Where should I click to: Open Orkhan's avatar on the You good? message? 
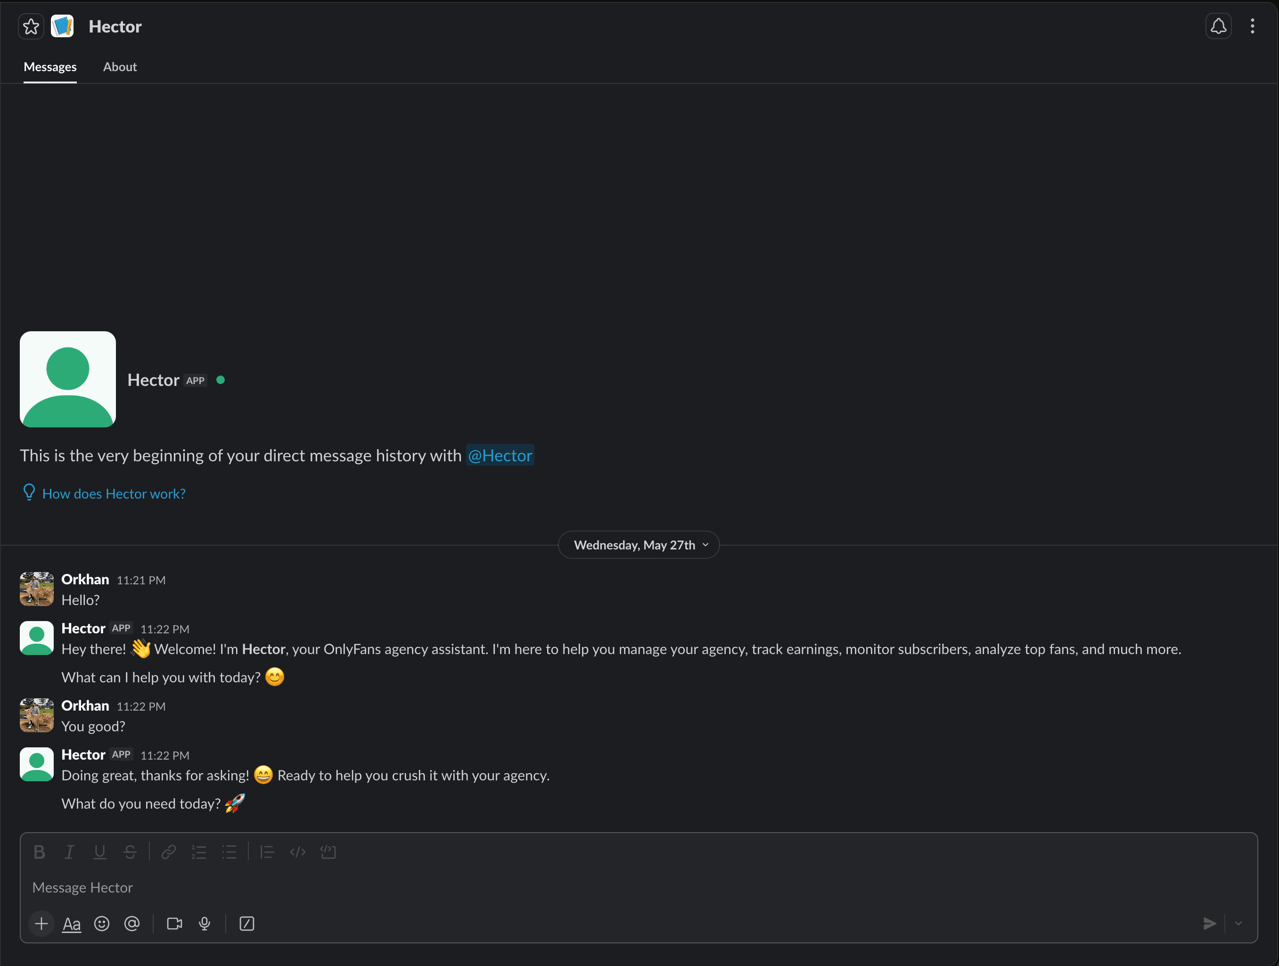(x=37, y=716)
